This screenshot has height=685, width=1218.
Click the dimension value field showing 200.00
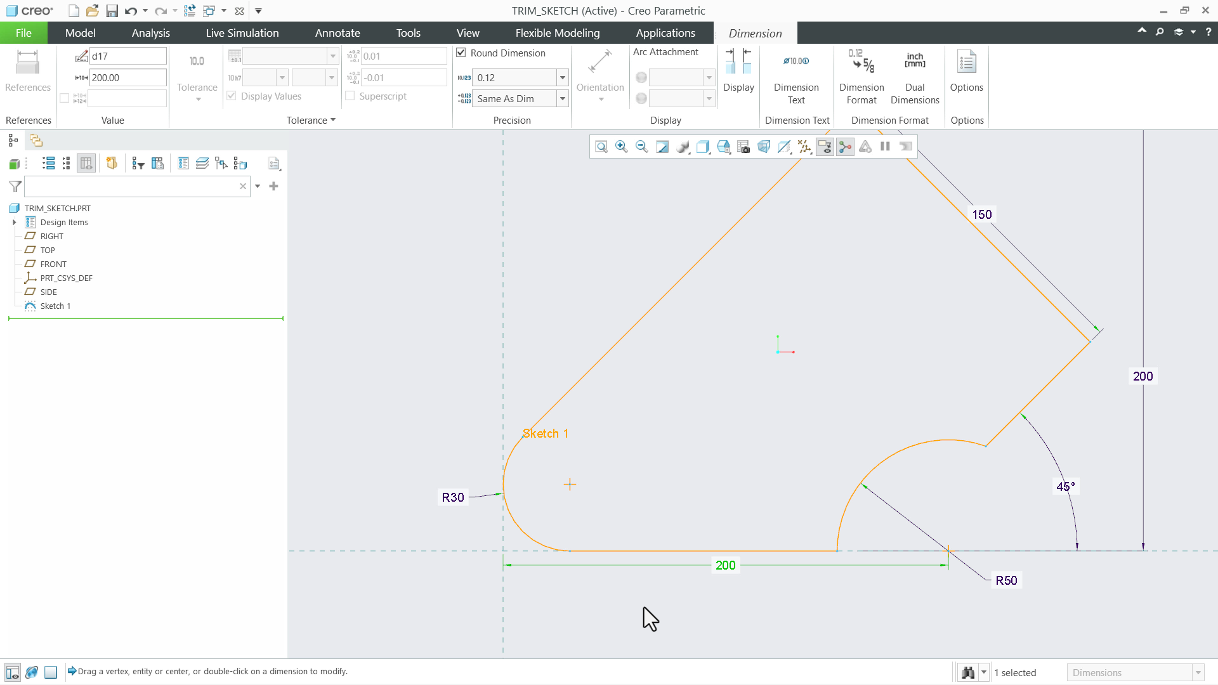click(x=128, y=77)
